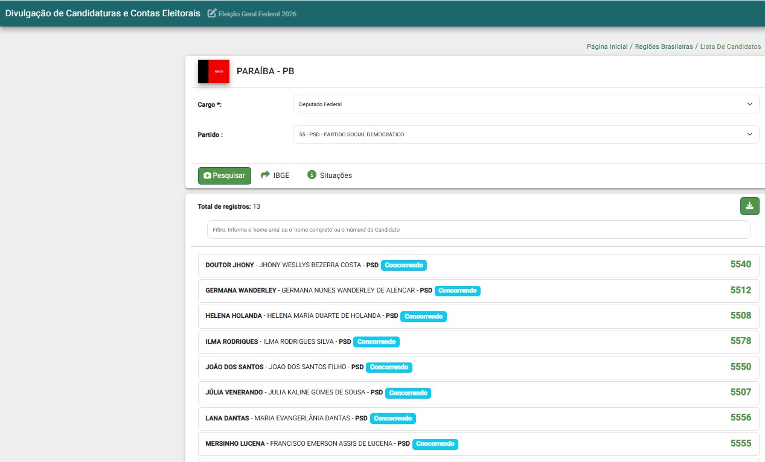Click the green download results icon button
This screenshot has width=765, height=462.
click(750, 206)
